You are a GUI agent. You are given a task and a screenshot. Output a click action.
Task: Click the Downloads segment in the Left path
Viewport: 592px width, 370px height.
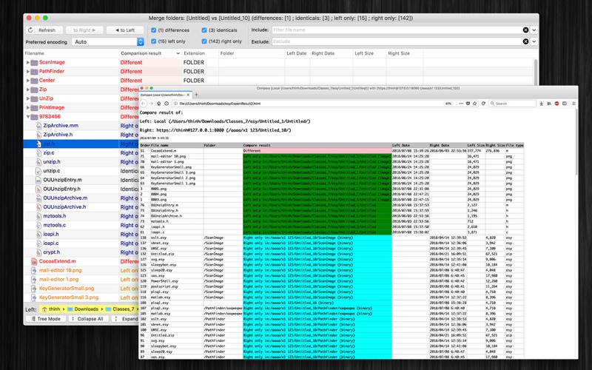tap(83, 309)
